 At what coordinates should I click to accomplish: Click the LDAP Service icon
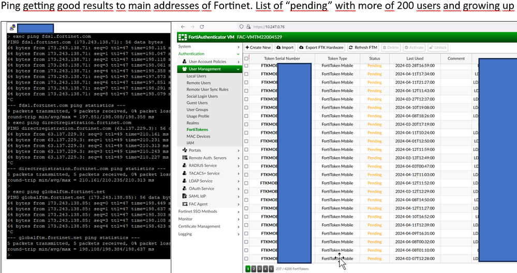click(185, 181)
